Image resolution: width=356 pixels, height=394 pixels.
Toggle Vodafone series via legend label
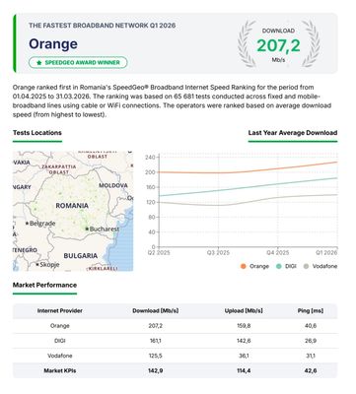(324, 266)
